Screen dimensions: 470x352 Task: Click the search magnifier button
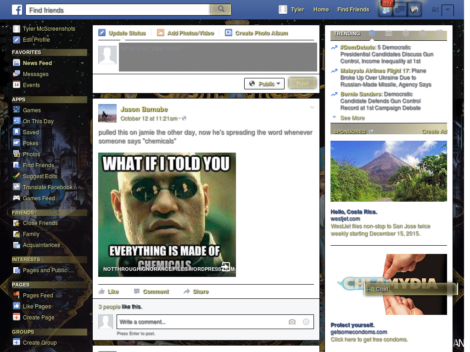click(x=221, y=9)
